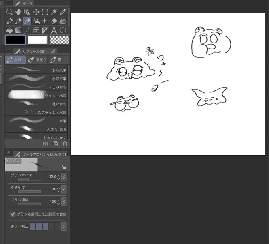This screenshot has width=269, height=244.
Task: Click the sub tool list scrollbar
Action: (69, 90)
